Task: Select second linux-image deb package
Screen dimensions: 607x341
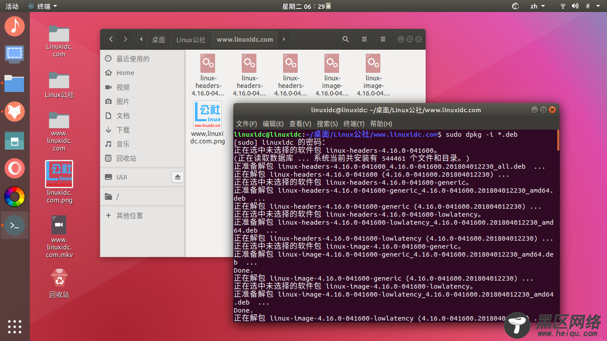Action: pos(373,75)
